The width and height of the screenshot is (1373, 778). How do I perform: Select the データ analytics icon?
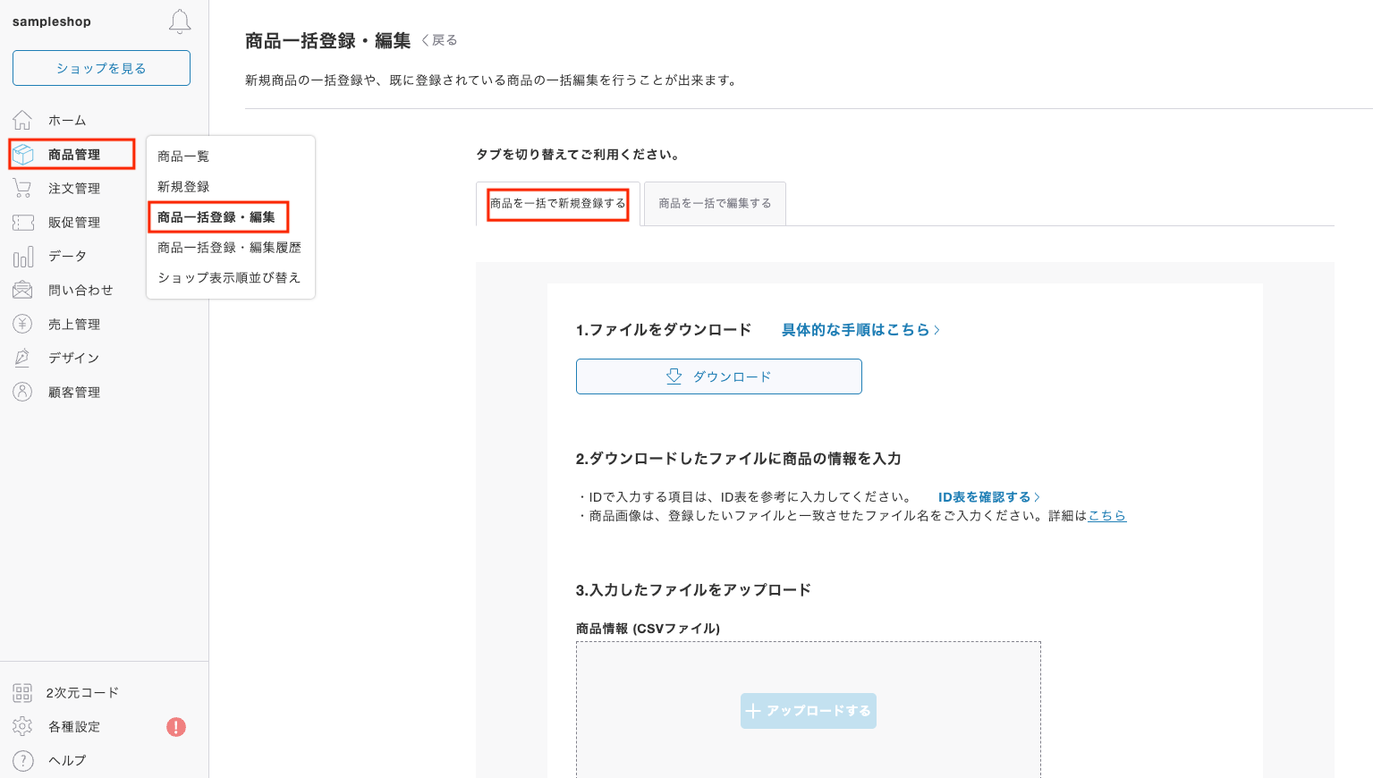22,255
